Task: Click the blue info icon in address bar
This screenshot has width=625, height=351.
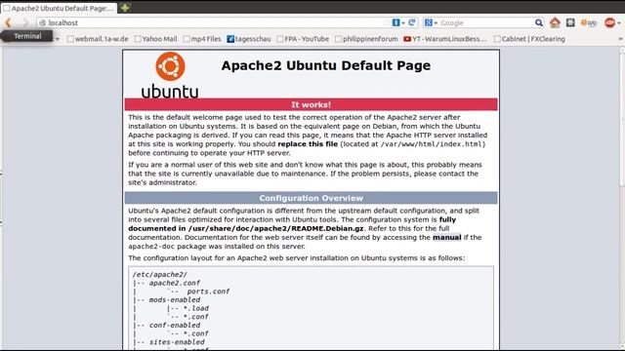Action: [396, 22]
